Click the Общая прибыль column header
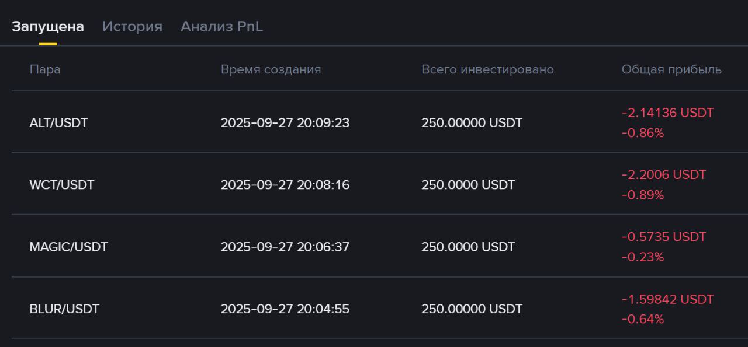 [671, 70]
